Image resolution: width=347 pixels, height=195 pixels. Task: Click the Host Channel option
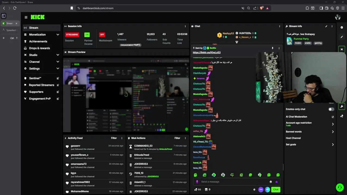(x=293, y=138)
